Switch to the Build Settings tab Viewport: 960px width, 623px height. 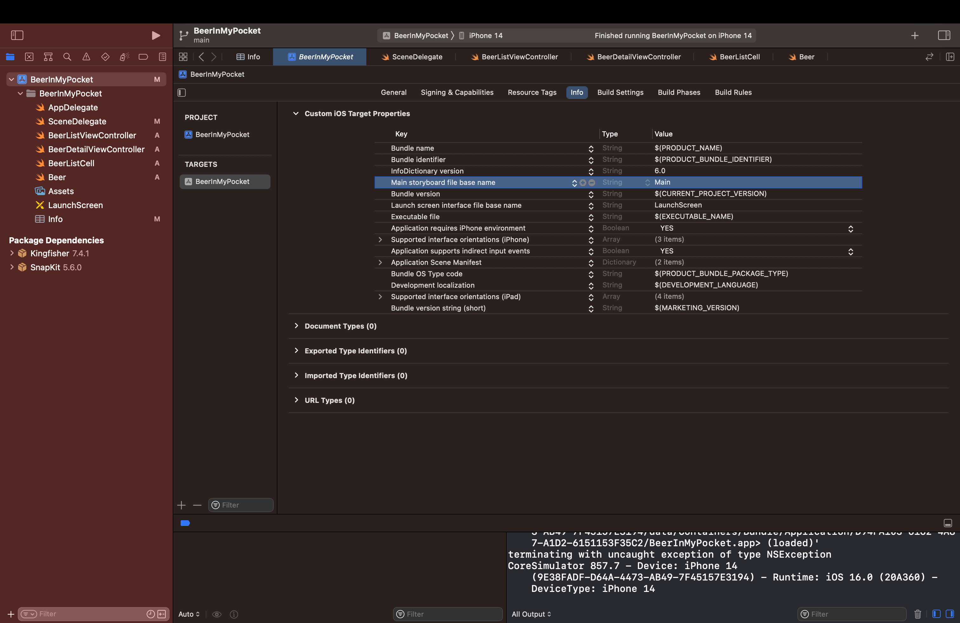point(620,92)
